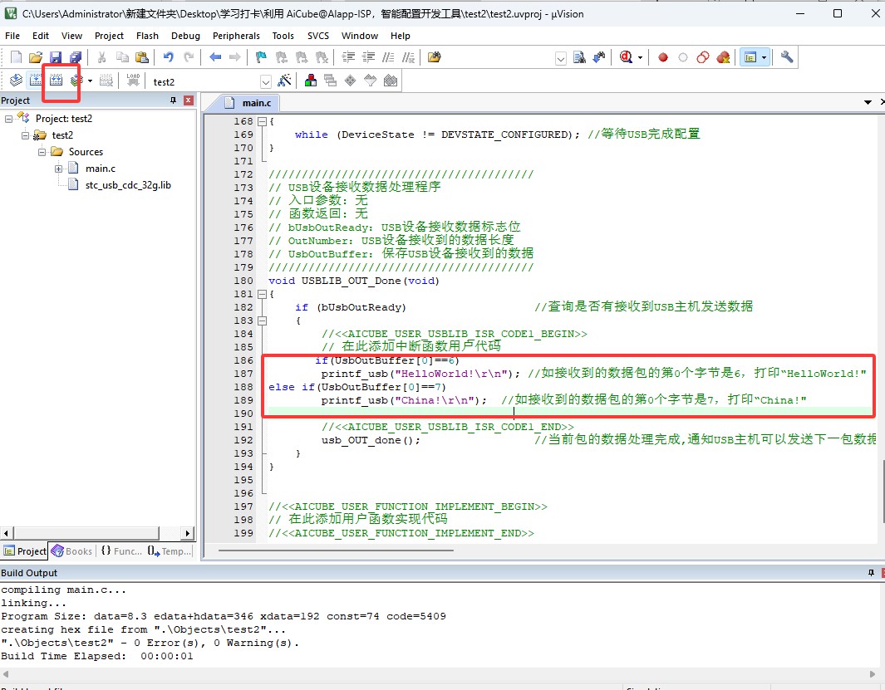The height and width of the screenshot is (690, 885).
Task: Insert or remove a breakpoint with red dot
Action: (x=663, y=57)
